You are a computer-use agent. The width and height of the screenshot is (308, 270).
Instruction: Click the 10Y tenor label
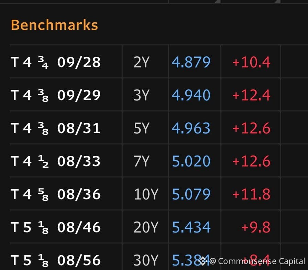click(146, 194)
